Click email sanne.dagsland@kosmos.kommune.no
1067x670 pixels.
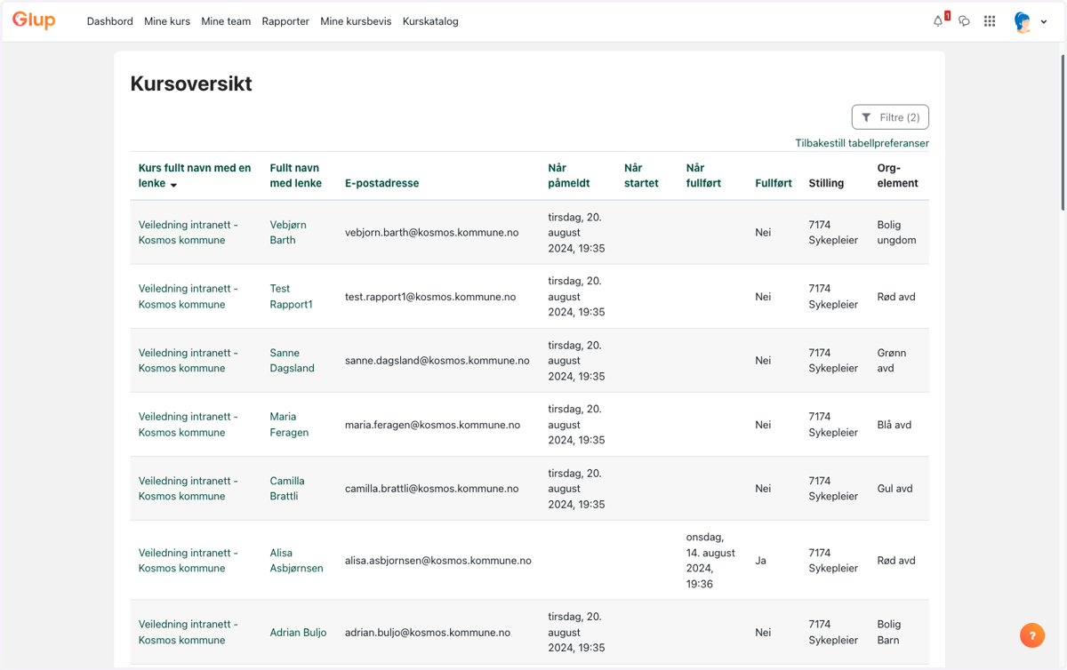pyautogui.click(x=437, y=361)
